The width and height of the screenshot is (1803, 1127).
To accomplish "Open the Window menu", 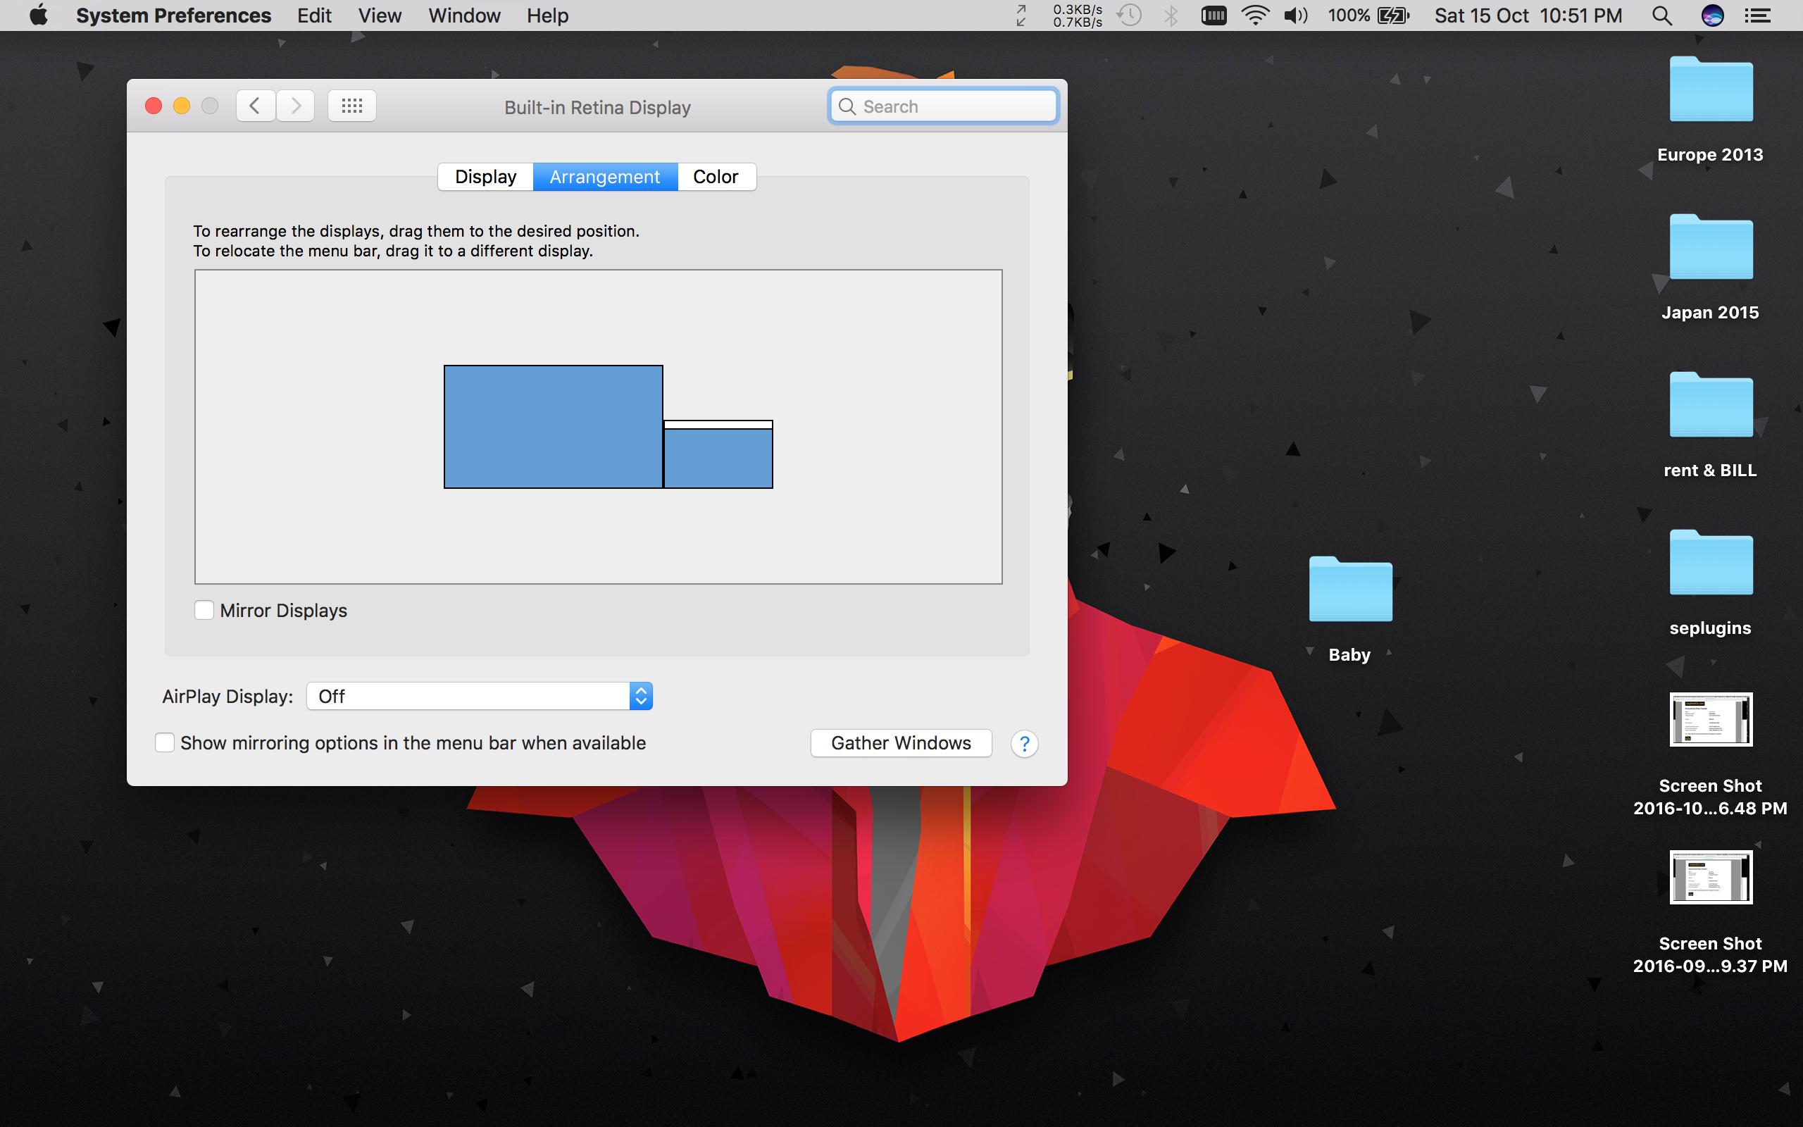I will pos(464,15).
